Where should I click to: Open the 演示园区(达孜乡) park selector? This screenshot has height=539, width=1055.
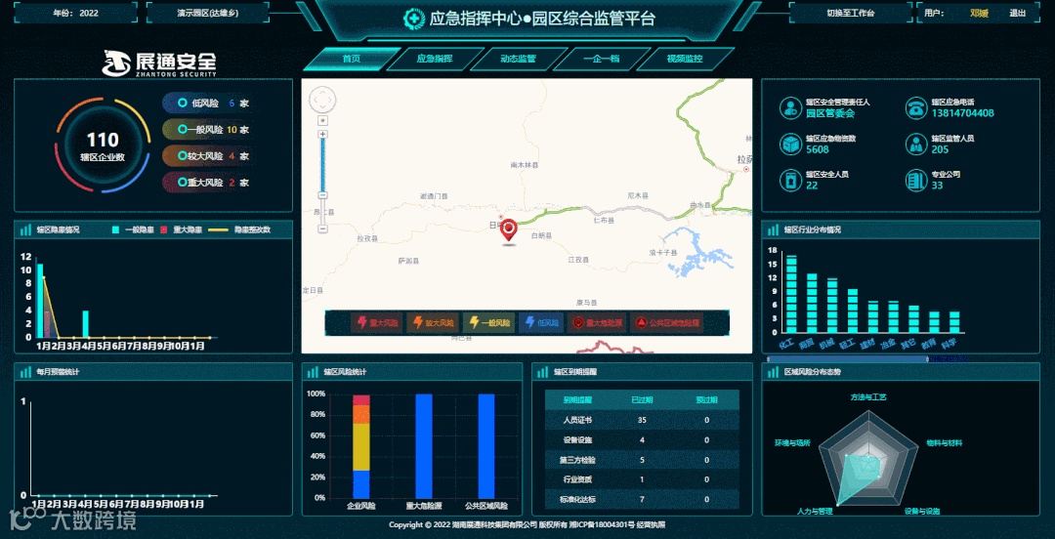tap(207, 13)
